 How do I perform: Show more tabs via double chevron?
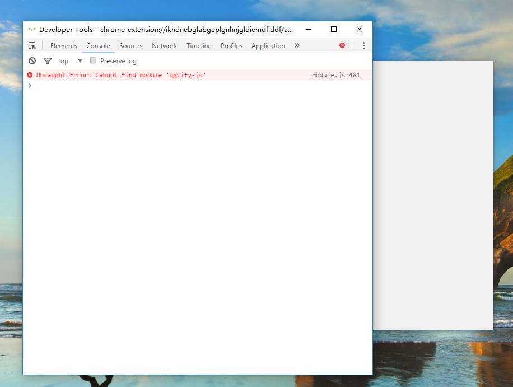297,45
